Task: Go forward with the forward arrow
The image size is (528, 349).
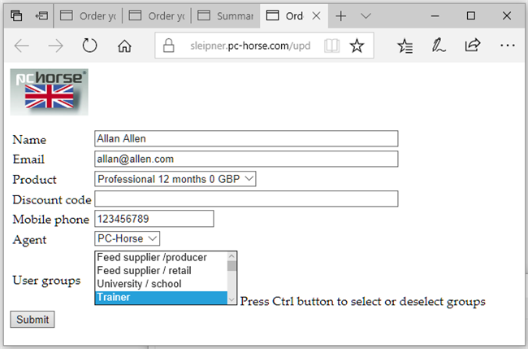Action: point(55,46)
